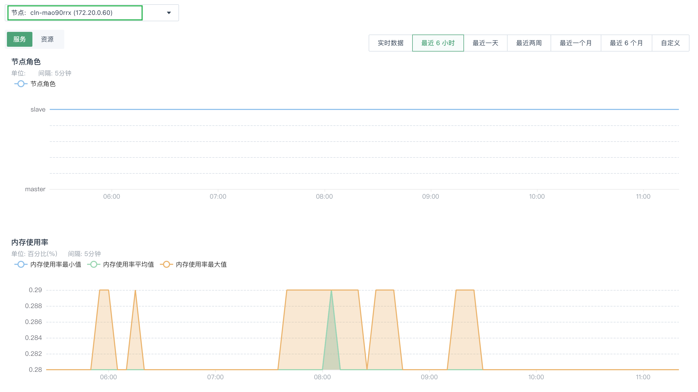The width and height of the screenshot is (698, 392).
Task: Choose 最近一天 time range
Action: click(485, 43)
